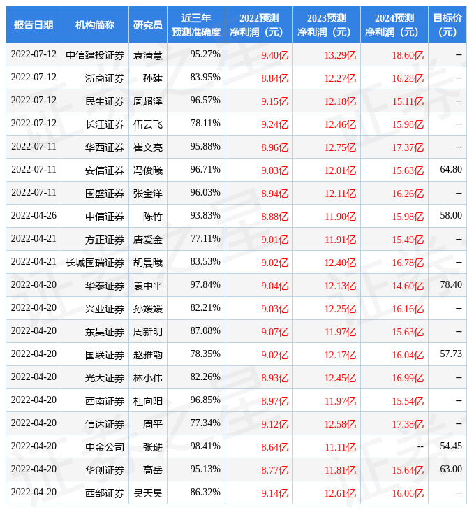
Task: Click accuracy value 83.95%
Action: pyautogui.click(x=205, y=77)
